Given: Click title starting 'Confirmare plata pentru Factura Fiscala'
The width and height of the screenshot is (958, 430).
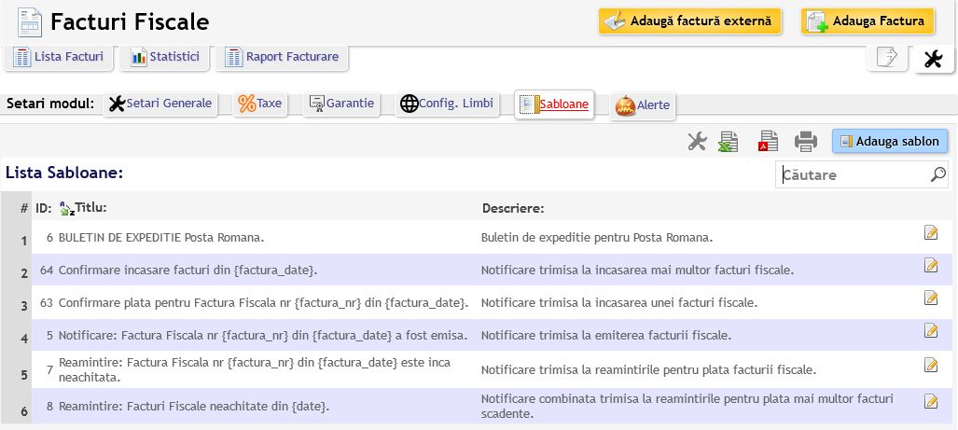Looking at the screenshot, I should (x=264, y=302).
